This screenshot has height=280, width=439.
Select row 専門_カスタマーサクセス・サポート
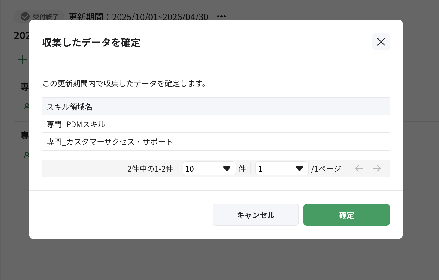point(216,142)
